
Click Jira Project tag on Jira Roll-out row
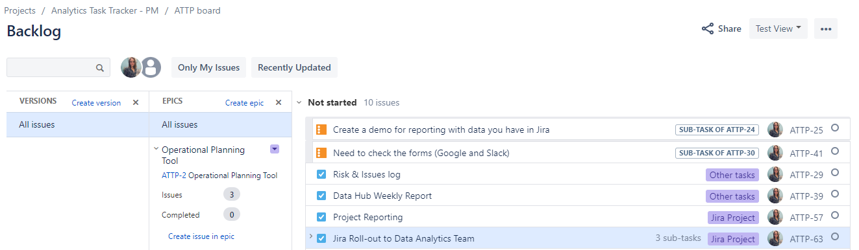click(x=732, y=239)
